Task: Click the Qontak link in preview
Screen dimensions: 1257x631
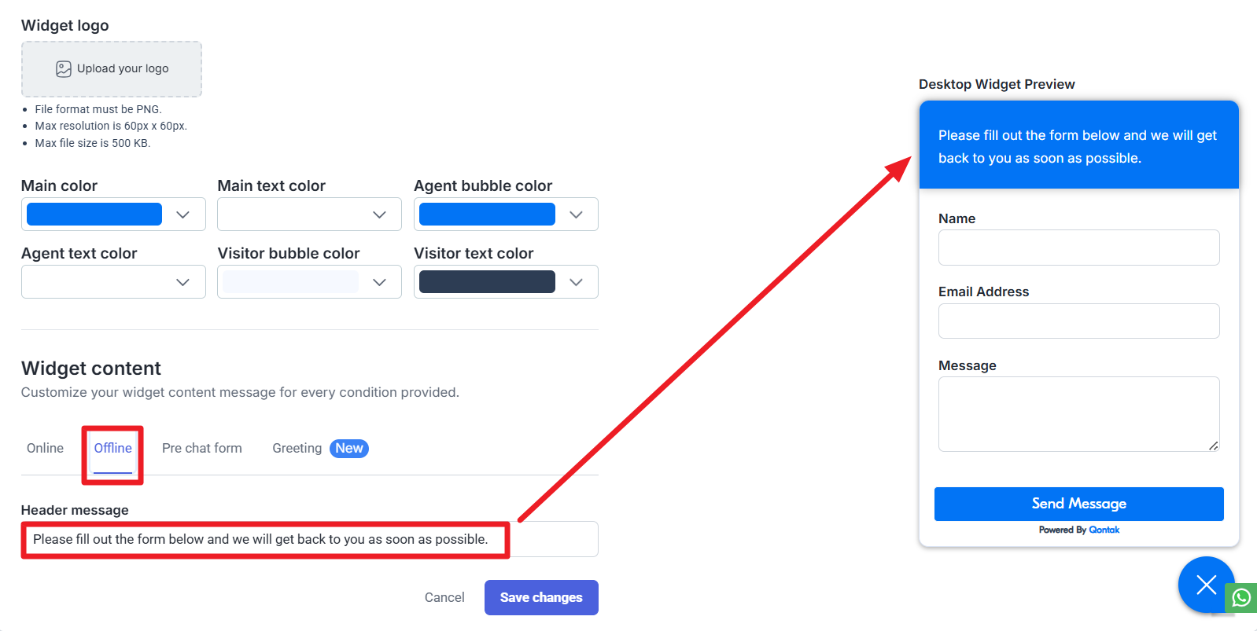Action: (1104, 530)
